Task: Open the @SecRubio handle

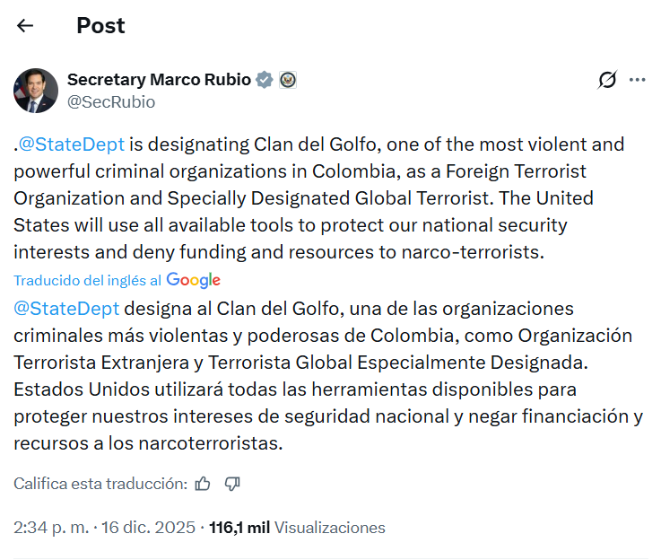Action: [111, 102]
